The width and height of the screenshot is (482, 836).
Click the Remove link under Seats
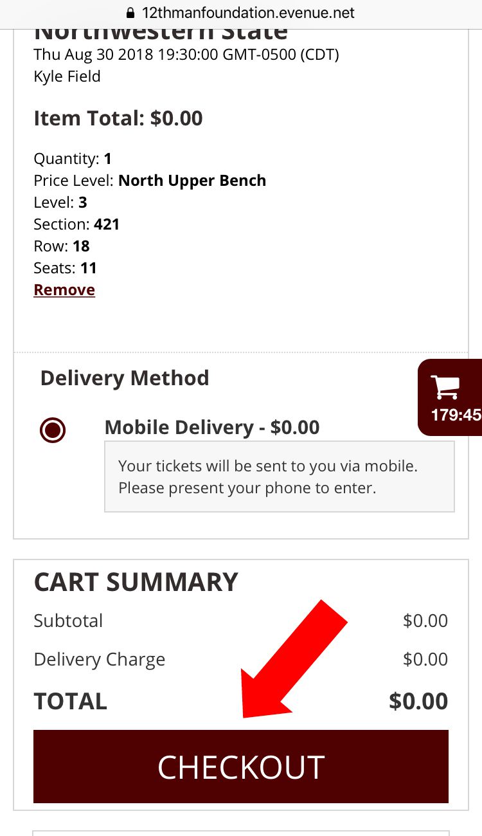pyautogui.click(x=64, y=290)
